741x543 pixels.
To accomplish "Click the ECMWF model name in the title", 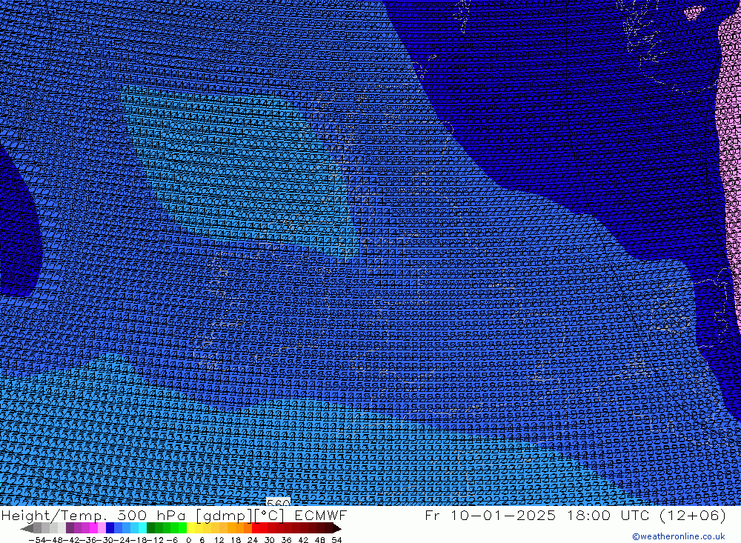I will click(x=321, y=515).
